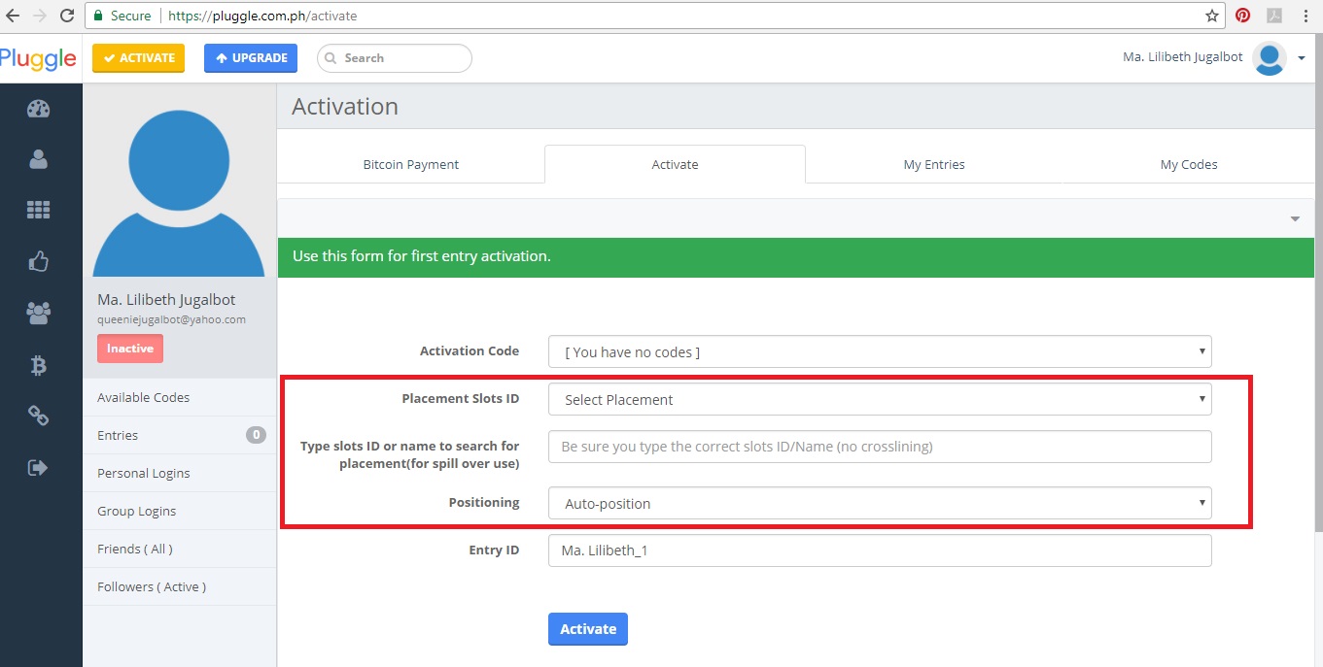Click the browser back arrow
Viewport: 1323px width, 667px height.
tap(13, 16)
